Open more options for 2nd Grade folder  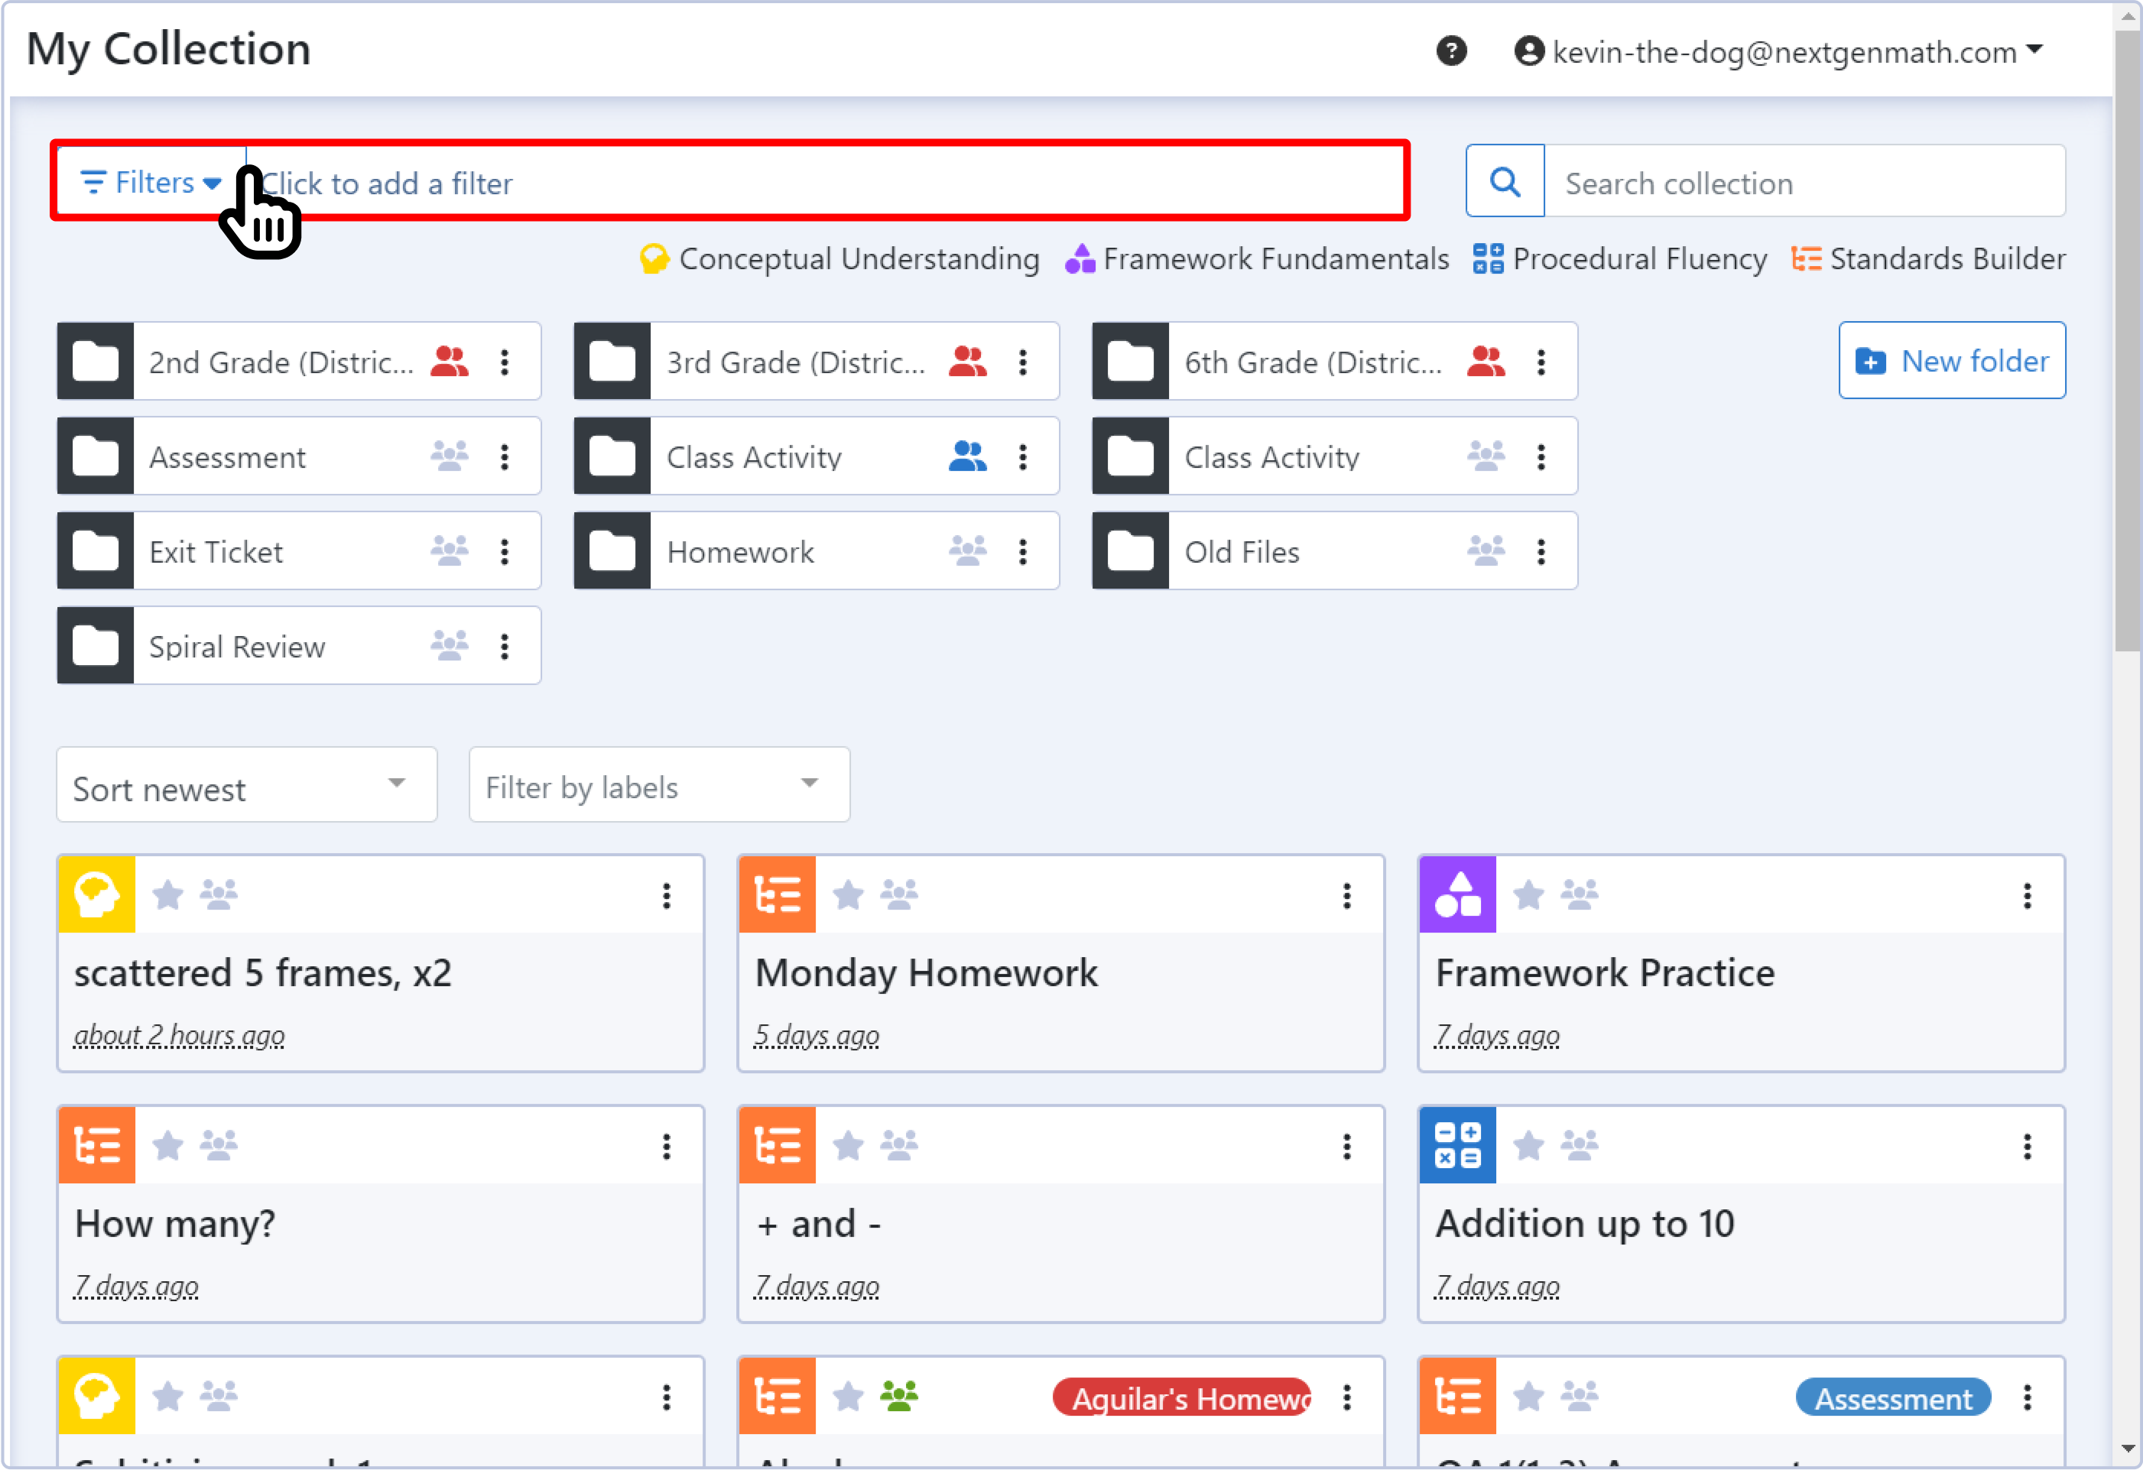pos(505,362)
